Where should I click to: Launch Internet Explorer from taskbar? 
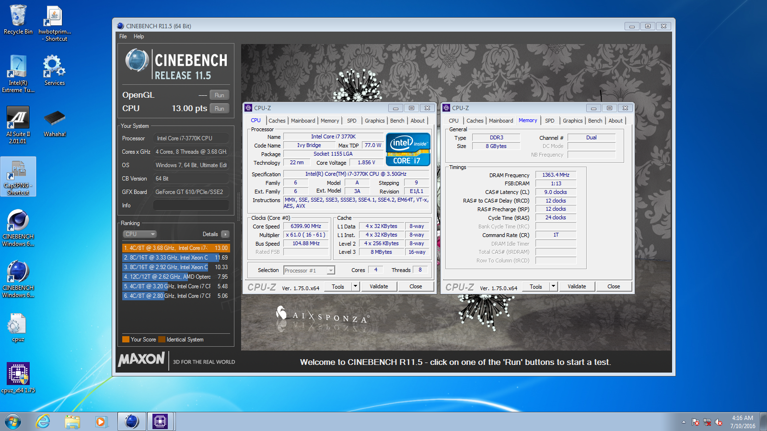coord(43,421)
